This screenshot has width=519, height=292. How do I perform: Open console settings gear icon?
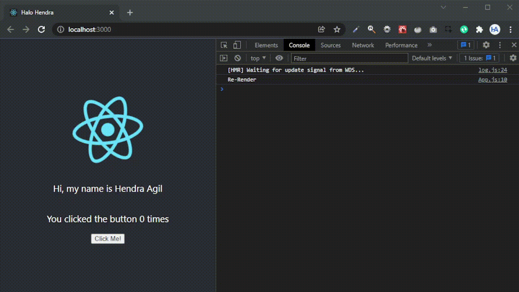[513, 58]
